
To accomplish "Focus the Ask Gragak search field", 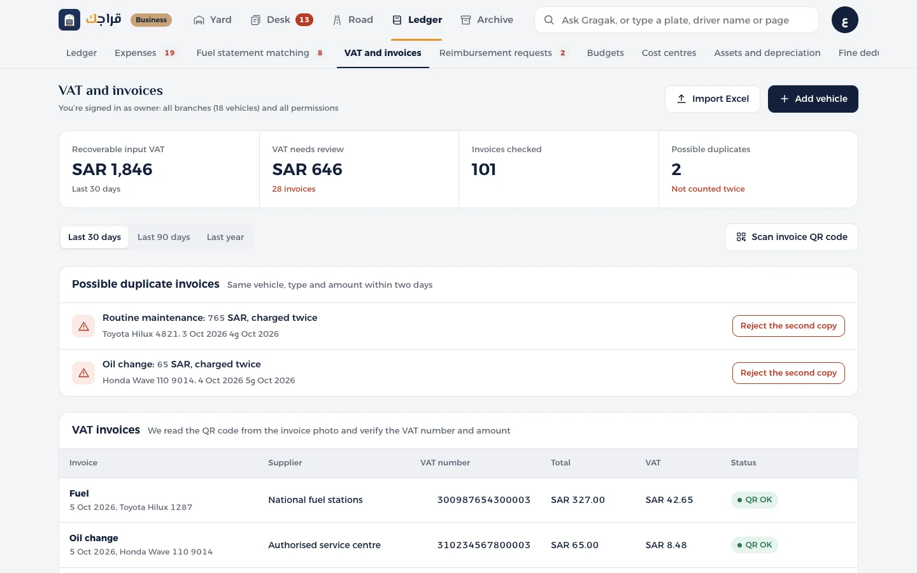I will 676,20.
